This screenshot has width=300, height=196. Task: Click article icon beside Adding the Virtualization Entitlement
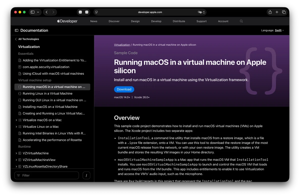[20, 60]
